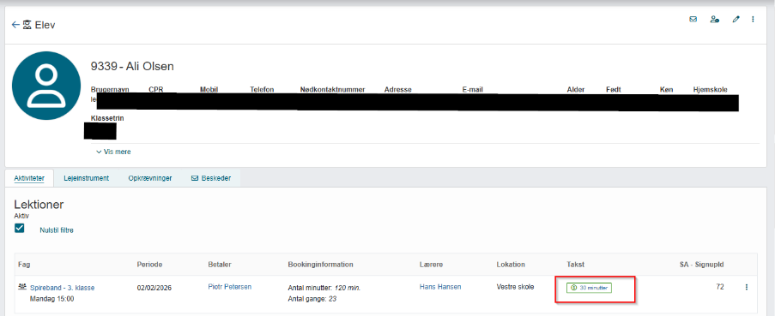This screenshot has width=775, height=316.
Task: Click the Lærere column header
Action: (432, 265)
